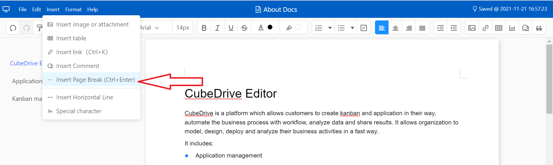Screen dimensions: 553x165
Task: Choose Insert image or attachment
Action: tap(91, 24)
